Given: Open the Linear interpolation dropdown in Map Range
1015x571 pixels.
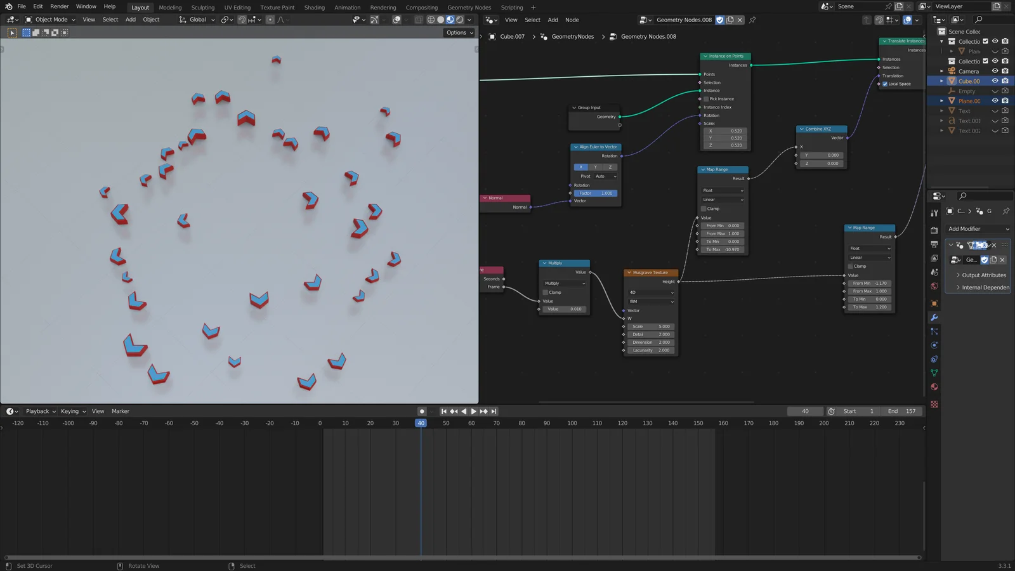Looking at the screenshot, I should 722,199.
